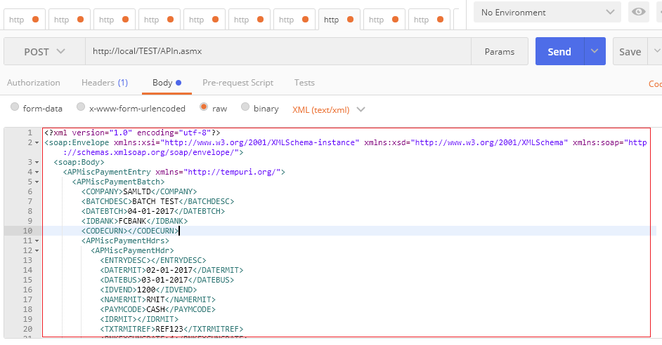Collapse the soap:Body fold on line 3
Viewport: 662px width, 345px height.
click(x=37, y=163)
